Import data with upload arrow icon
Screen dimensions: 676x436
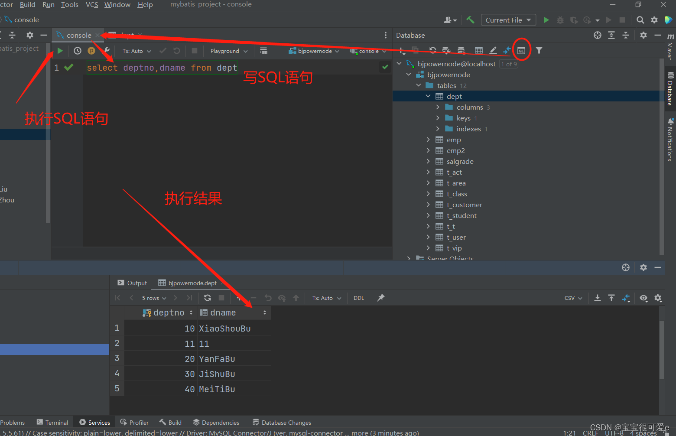pos(611,298)
